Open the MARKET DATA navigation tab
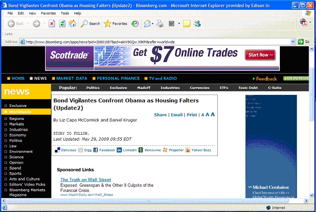This screenshot has height=212, width=316. (x=70, y=78)
